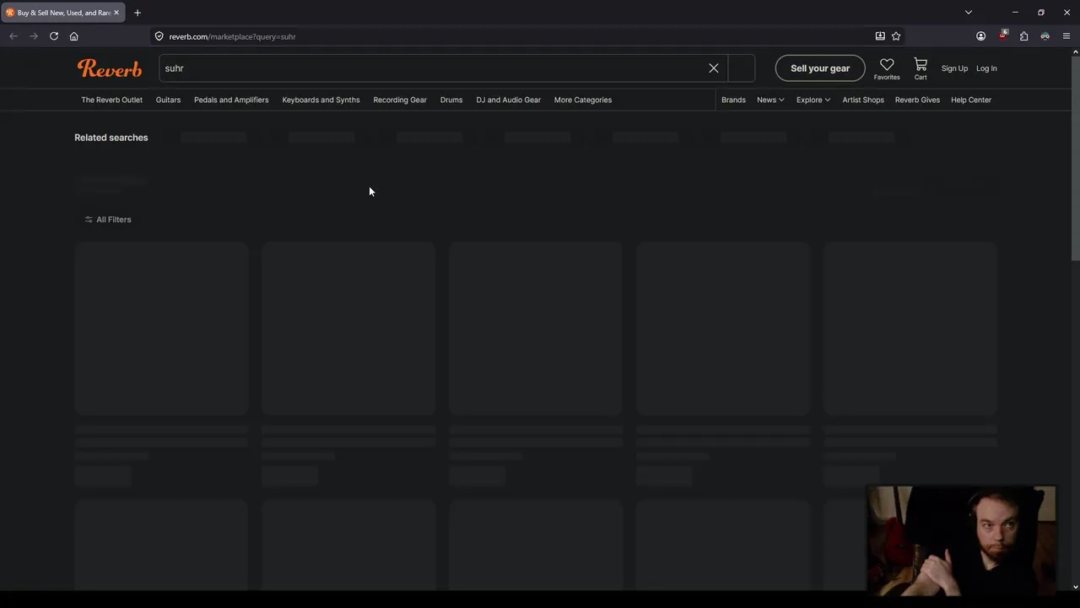The width and height of the screenshot is (1080, 608).
Task: Click the reader or save page icon
Action: click(880, 36)
